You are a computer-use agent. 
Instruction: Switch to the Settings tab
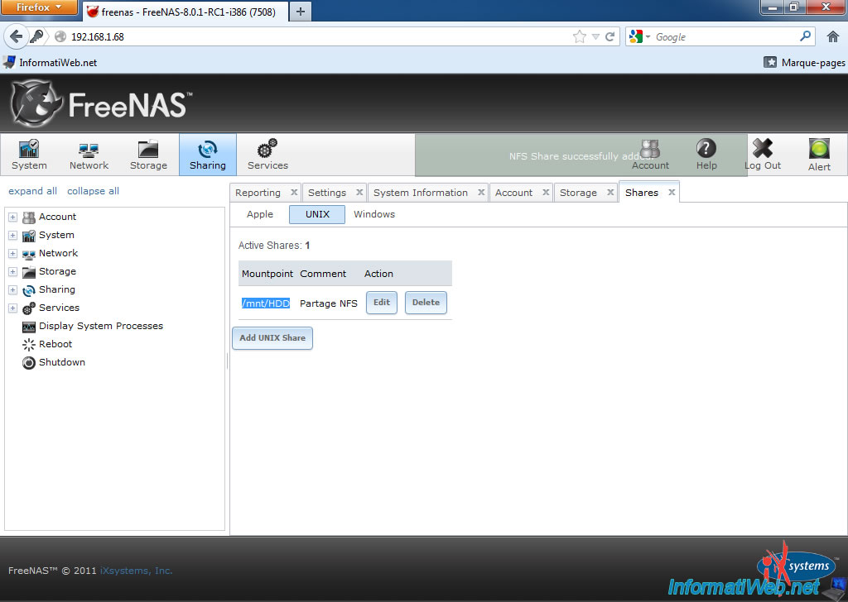click(326, 193)
